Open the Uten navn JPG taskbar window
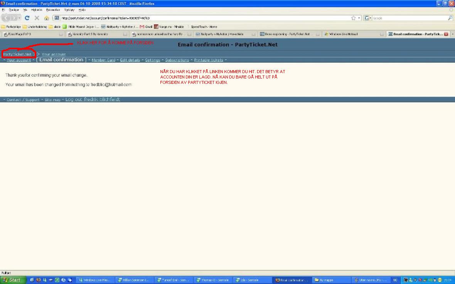Image resolution: width=455 pixels, height=284 pixels. (370, 280)
